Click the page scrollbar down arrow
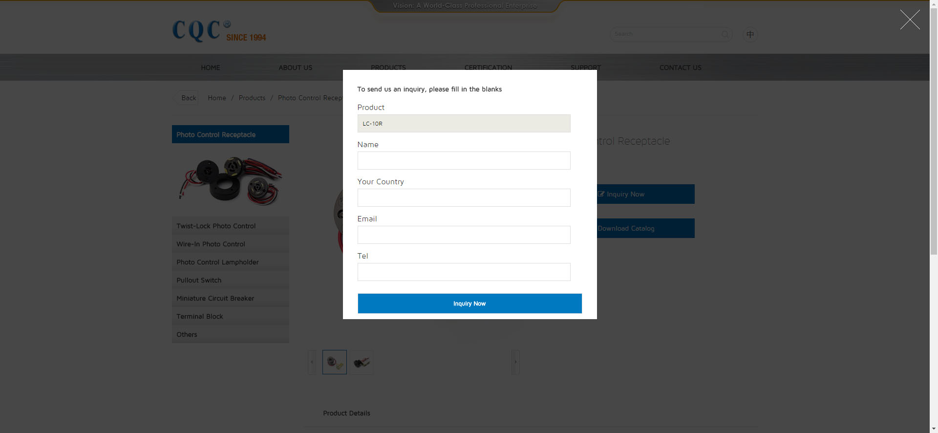The height and width of the screenshot is (433, 938). click(x=934, y=429)
